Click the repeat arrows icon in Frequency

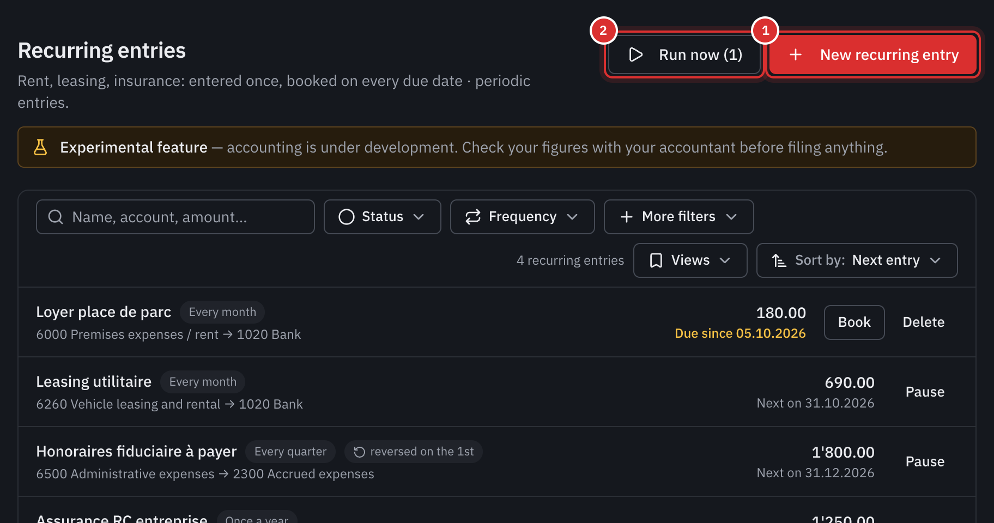tap(473, 217)
